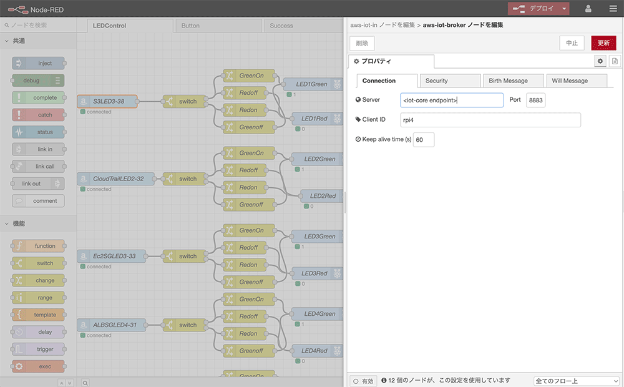Select the exec palette node
The image size is (624, 387).
[38, 366]
